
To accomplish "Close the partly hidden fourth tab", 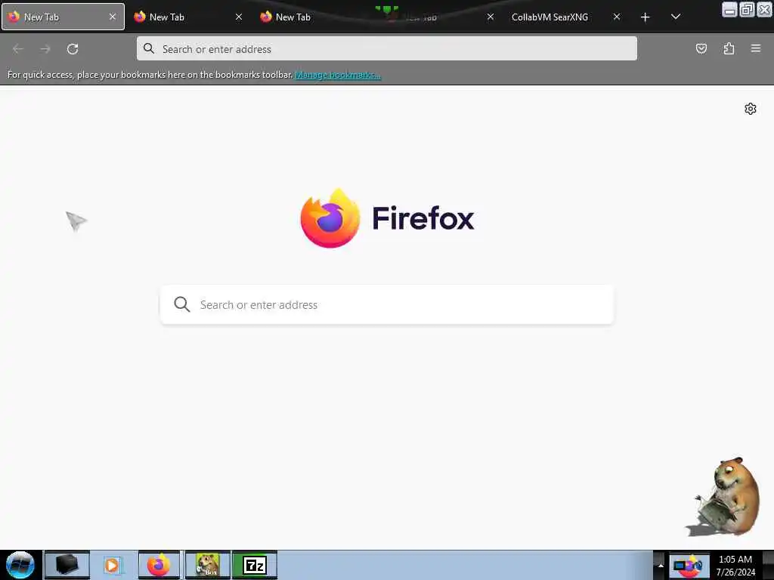I will click(x=490, y=17).
